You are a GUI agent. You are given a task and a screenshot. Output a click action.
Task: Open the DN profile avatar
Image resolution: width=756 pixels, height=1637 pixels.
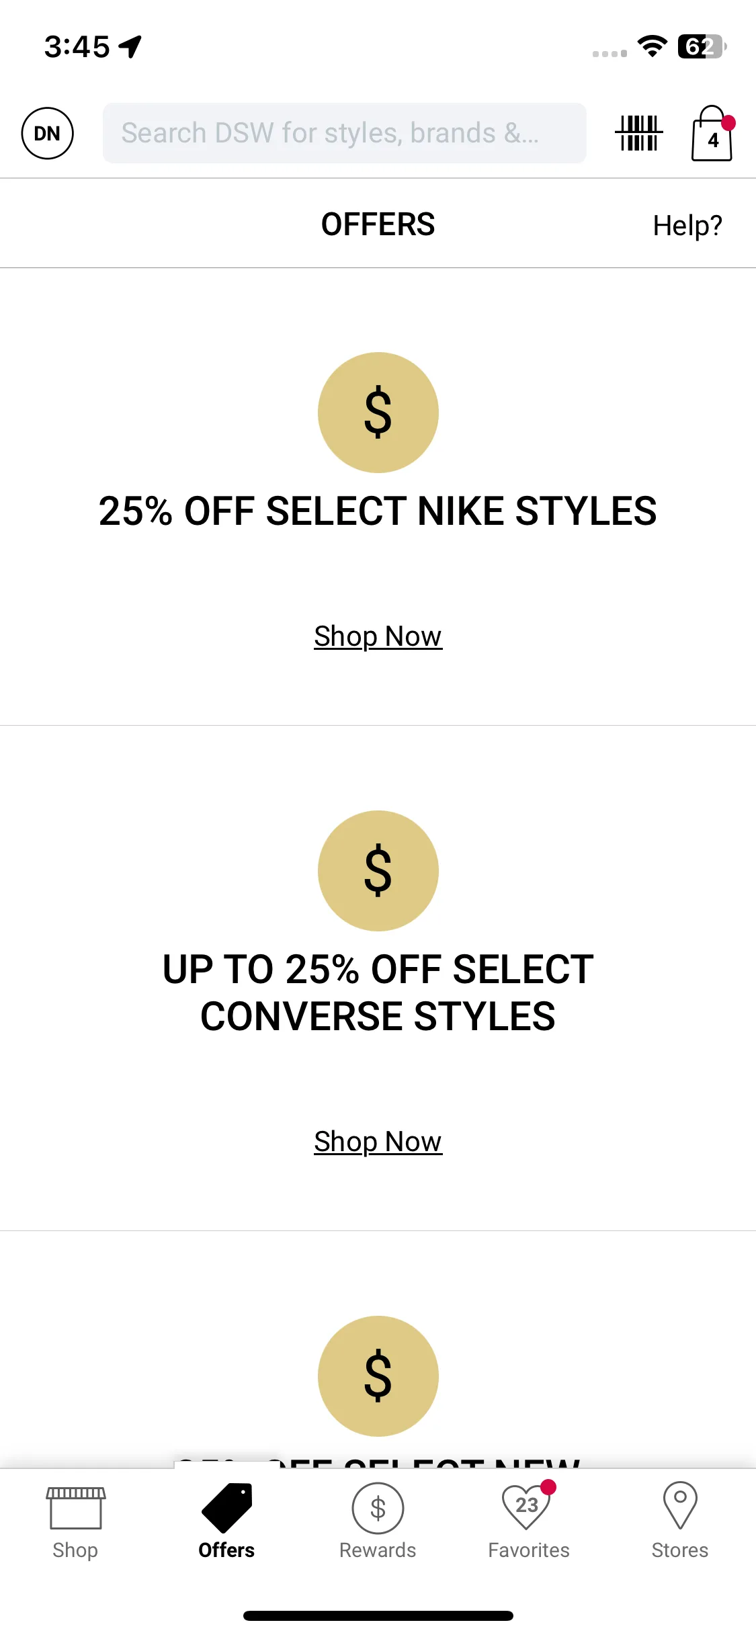[x=47, y=133]
